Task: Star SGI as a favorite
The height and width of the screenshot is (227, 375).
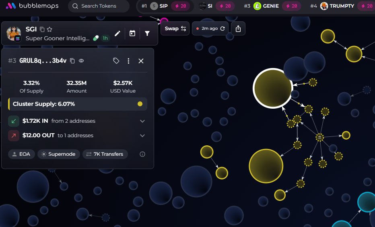Action: [49, 29]
